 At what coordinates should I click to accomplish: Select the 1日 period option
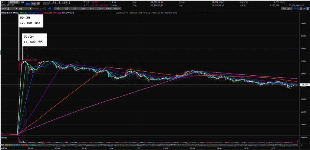(49, 9)
